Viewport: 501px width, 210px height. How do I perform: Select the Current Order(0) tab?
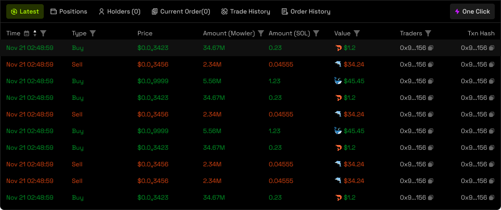tap(181, 11)
